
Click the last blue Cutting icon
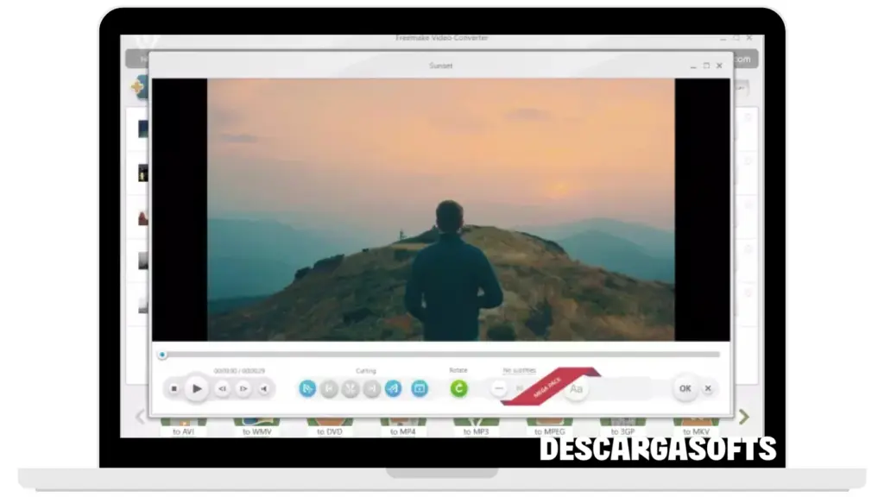point(420,389)
